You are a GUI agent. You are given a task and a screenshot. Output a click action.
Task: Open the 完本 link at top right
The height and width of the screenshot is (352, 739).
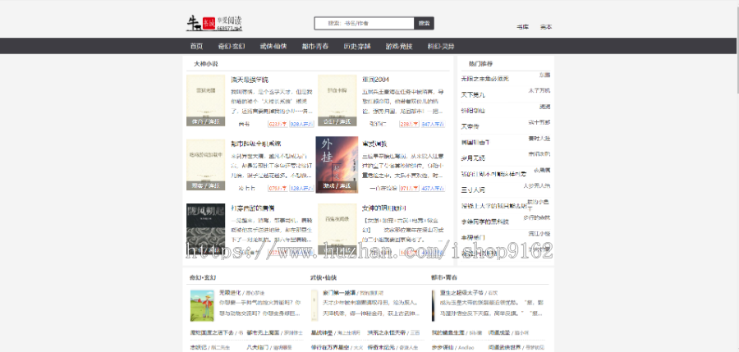(x=546, y=27)
